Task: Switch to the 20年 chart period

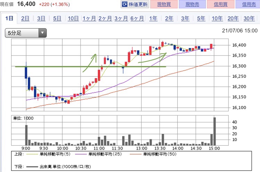Action: [233, 18]
